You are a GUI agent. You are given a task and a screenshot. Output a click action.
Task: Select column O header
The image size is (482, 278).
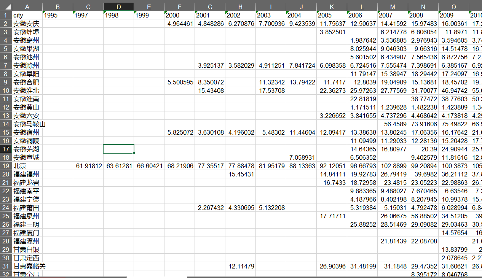pyautogui.click(x=453, y=6)
